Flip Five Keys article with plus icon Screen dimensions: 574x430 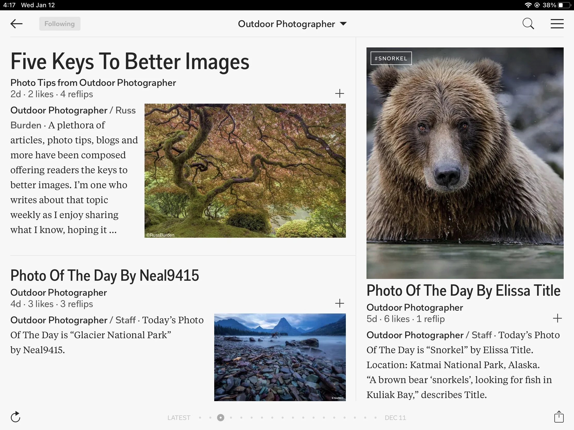coord(339,93)
